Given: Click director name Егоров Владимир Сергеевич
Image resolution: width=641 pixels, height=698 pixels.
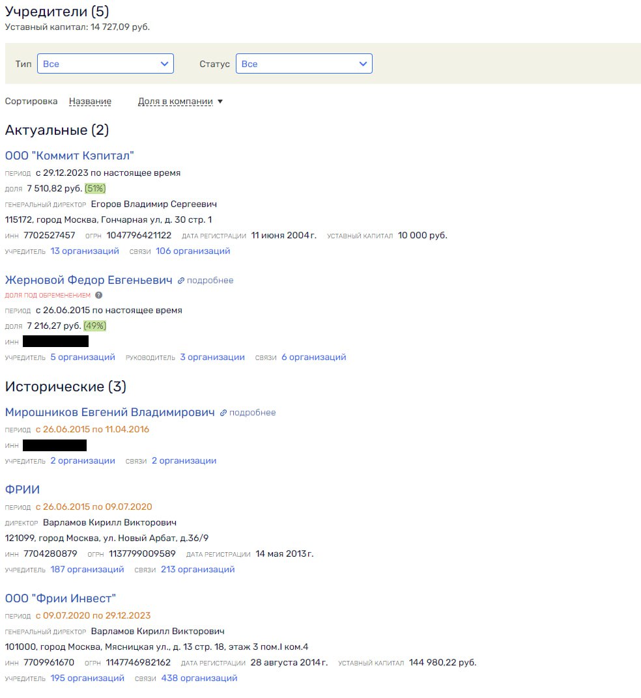Looking at the screenshot, I should [x=154, y=204].
